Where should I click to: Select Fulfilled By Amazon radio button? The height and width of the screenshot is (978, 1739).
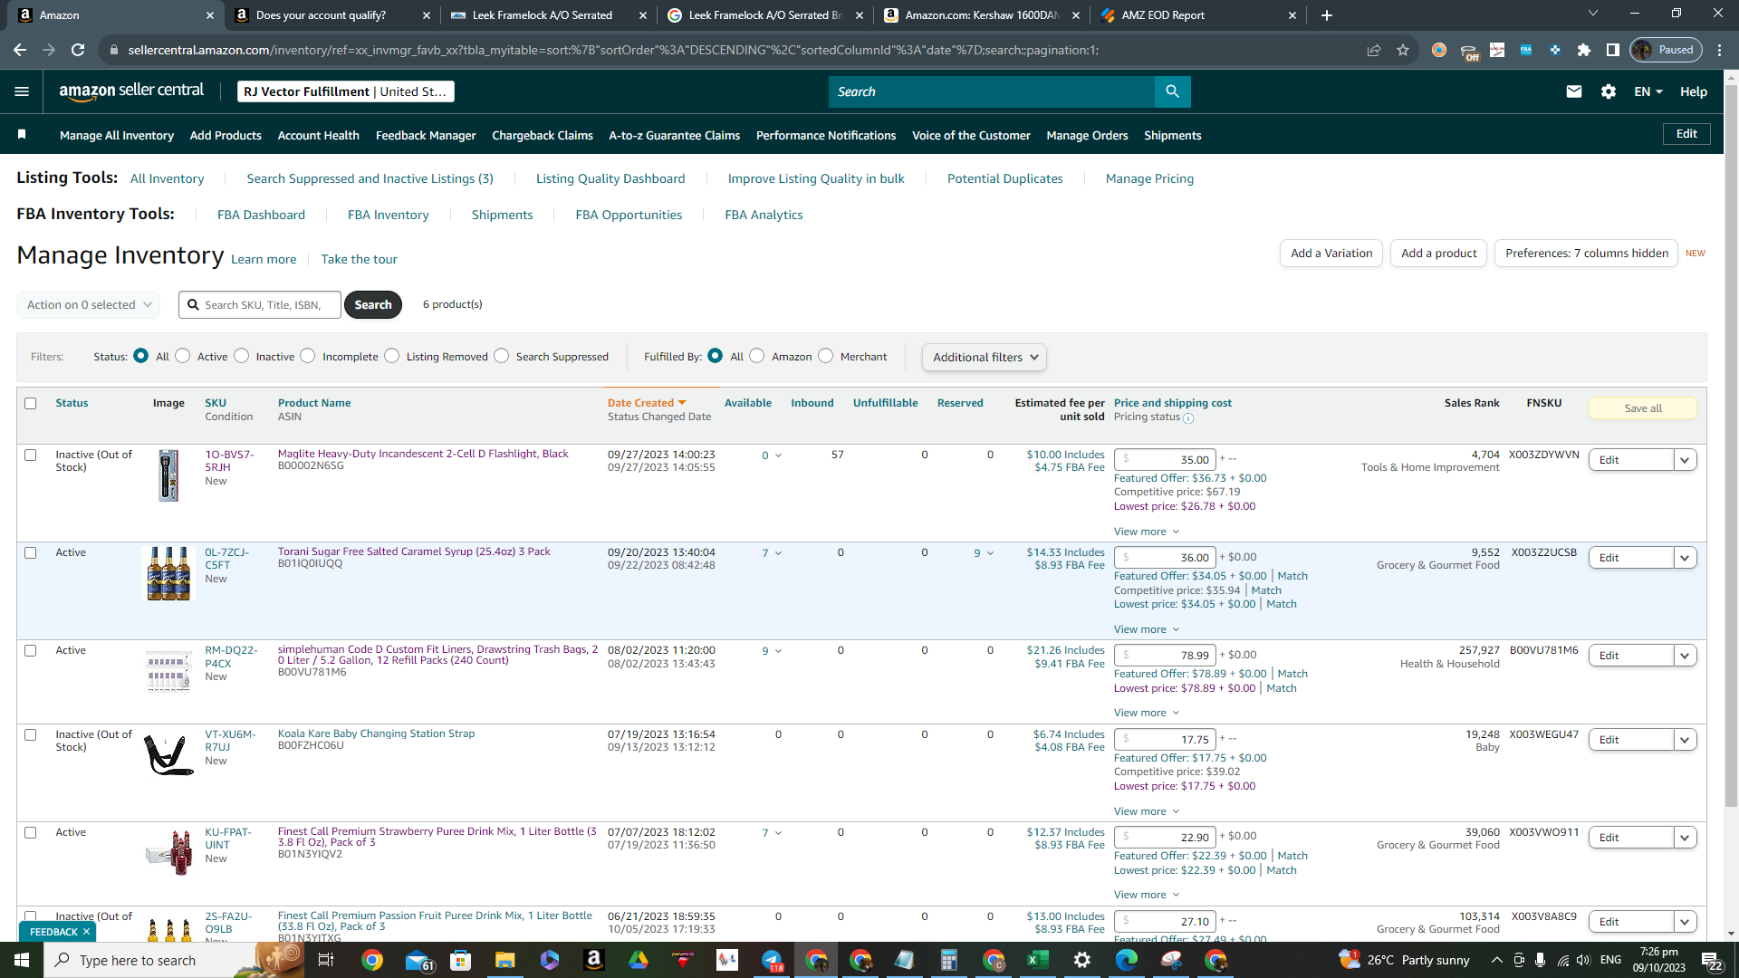coord(757,356)
